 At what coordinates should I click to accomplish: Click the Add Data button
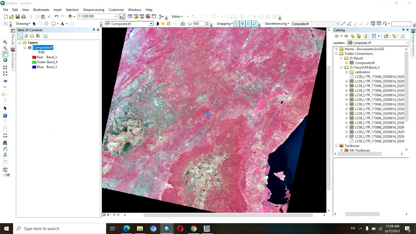click(70, 17)
